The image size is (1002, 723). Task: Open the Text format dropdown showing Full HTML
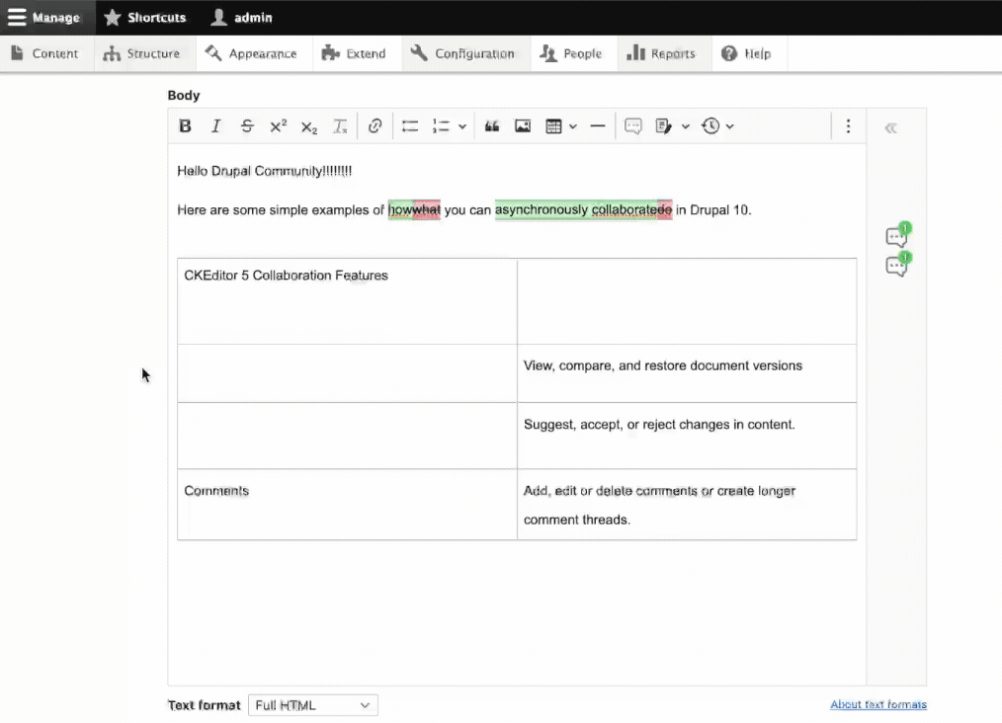[x=312, y=704]
